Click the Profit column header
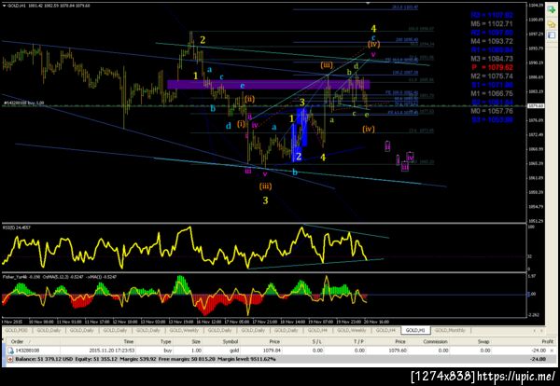Screen dimensions: 560x386 tap(548, 342)
